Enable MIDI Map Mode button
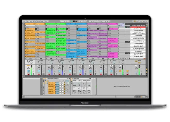Viewport: 170px width, 122px height. pyautogui.click(x=141, y=21)
